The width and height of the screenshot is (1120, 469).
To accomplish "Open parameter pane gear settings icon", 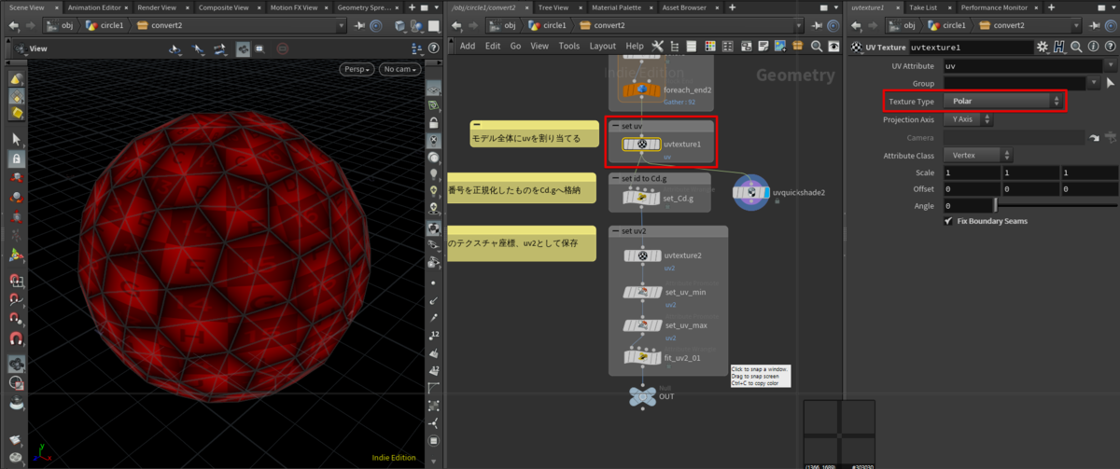I will tap(1043, 46).
